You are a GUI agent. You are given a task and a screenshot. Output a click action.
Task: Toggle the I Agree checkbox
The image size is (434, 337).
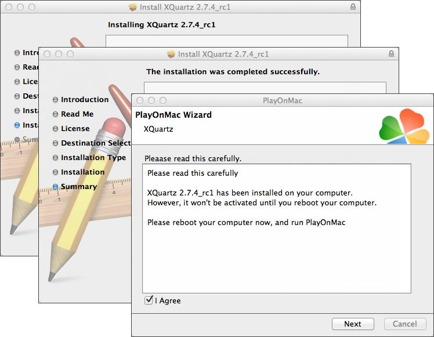pos(149,300)
